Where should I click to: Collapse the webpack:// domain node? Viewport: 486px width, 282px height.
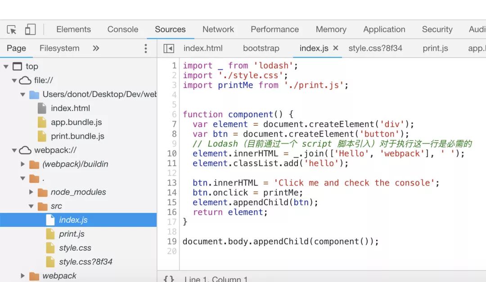point(14,150)
